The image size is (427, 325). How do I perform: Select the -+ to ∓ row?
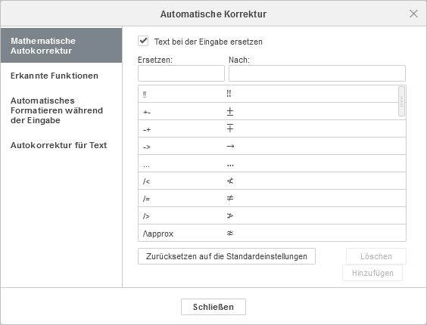click(x=272, y=128)
